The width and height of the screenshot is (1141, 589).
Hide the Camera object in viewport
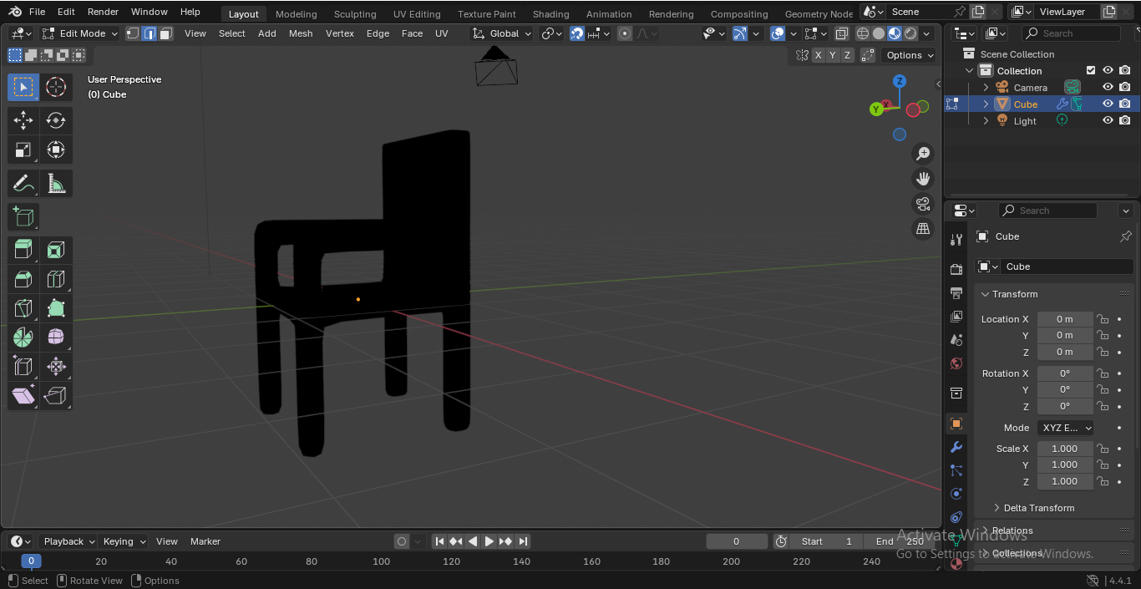pyautogui.click(x=1108, y=87)
